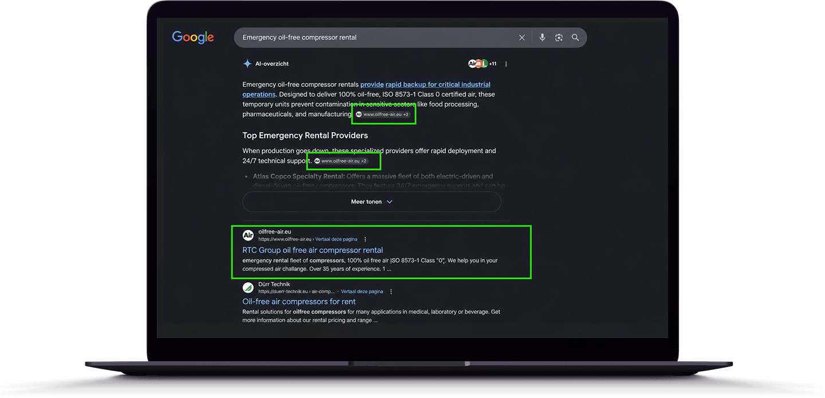Click the Google logo

pos(193,37)
